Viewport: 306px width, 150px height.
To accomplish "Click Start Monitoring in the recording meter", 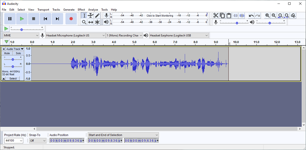I will coord(160,16).
